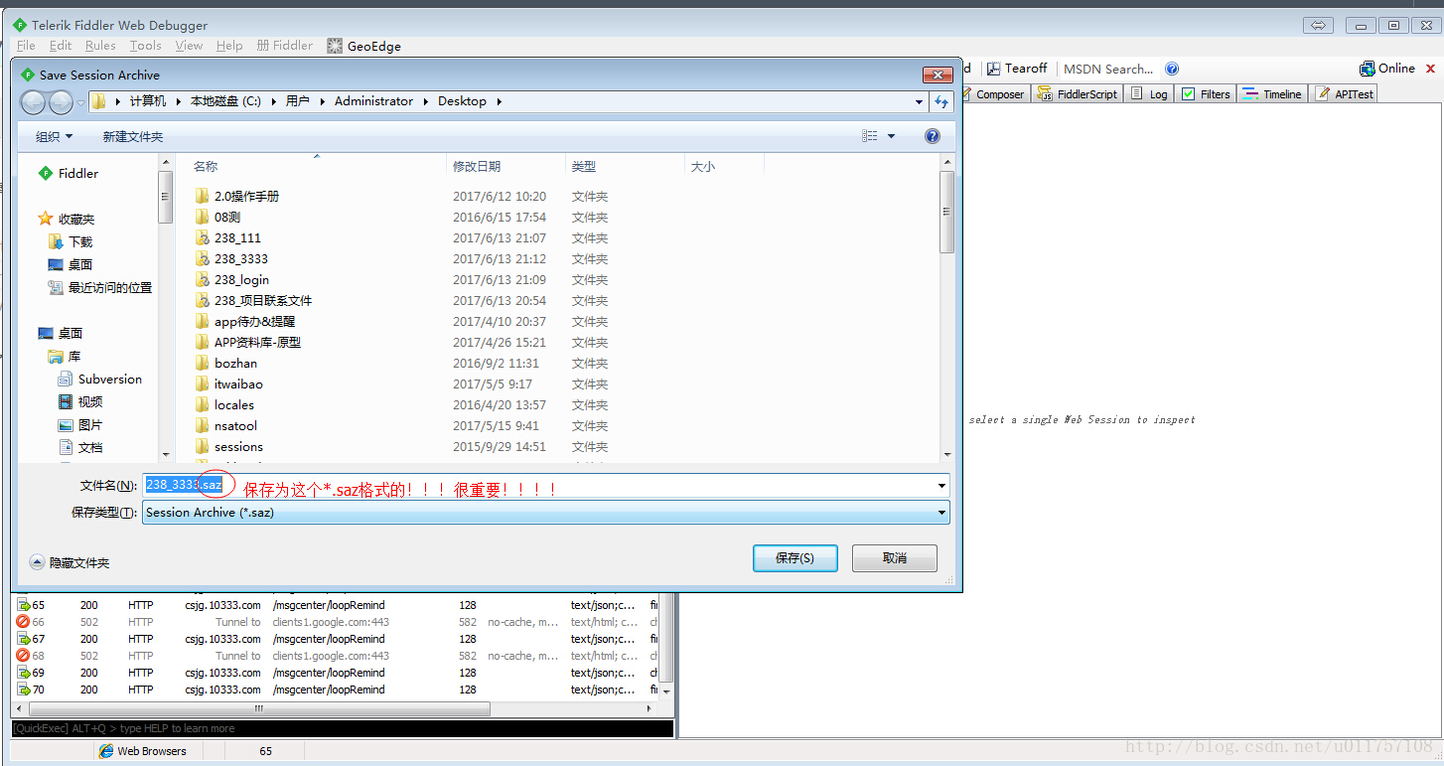The image size is (1444, 766).
Task: Click the Tearoff icon in Fiddler toolbar
Action: tap(993, 69)
